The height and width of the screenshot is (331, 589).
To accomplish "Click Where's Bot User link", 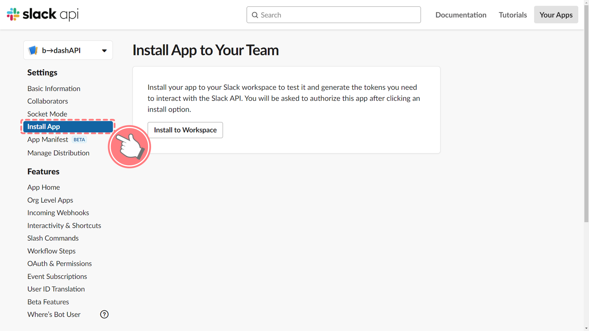I will tap(54, 315).
